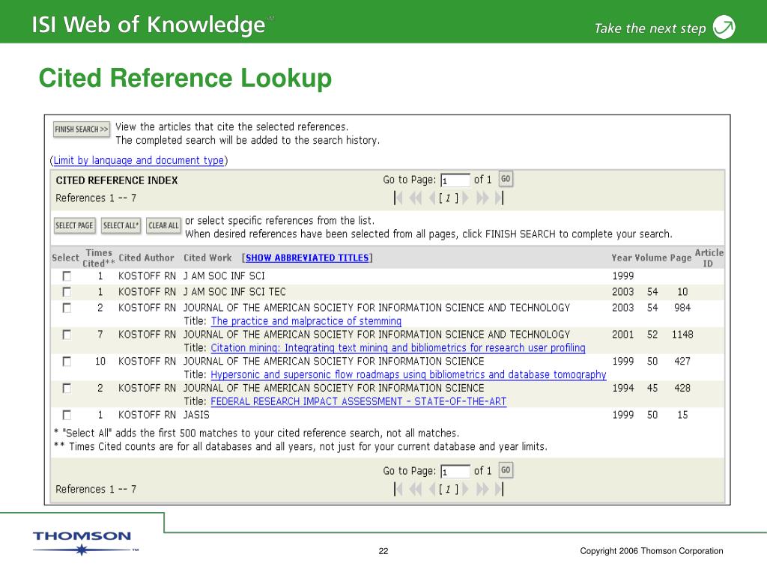
Task: Click the Thomson star logo
Action: (x=82, y=550)
